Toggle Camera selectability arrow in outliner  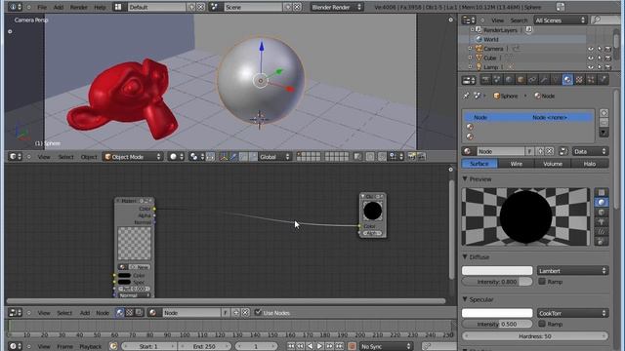pos(599,49)
